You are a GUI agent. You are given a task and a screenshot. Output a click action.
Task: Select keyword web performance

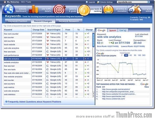11,55
